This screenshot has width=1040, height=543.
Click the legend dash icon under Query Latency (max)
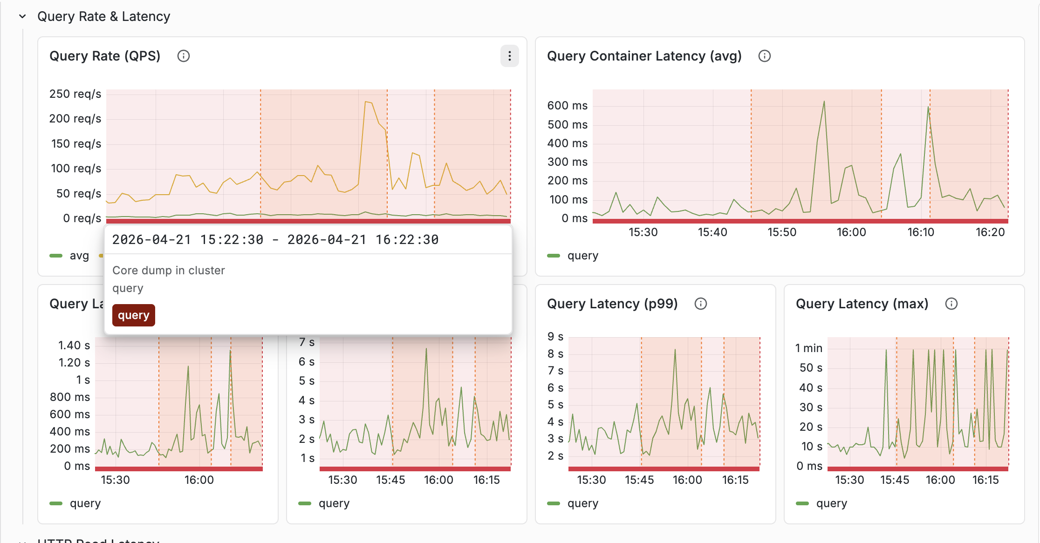coord(803,503)
